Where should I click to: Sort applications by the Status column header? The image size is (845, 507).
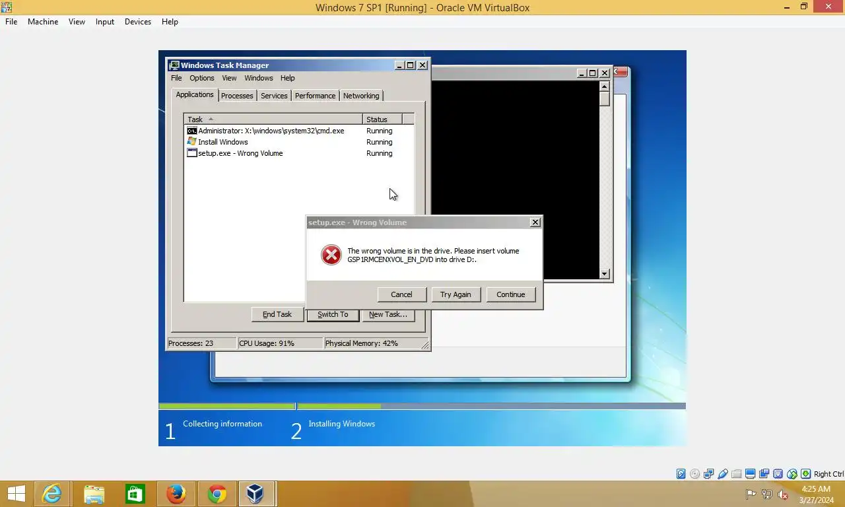click(x=382, y=119)
